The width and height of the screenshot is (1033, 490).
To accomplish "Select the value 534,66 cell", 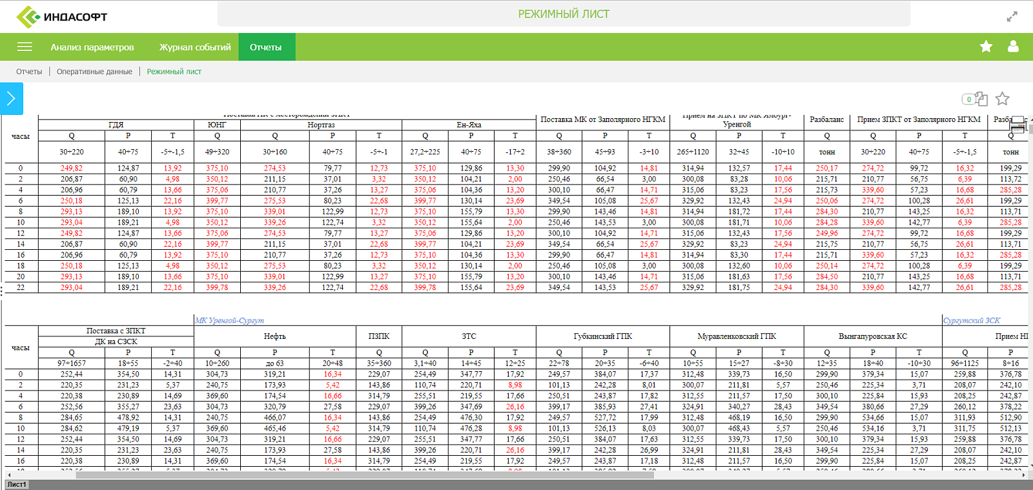I will 873,417.
